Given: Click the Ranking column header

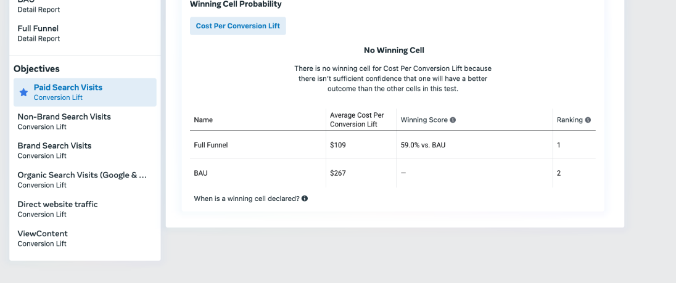Looking at the screenshot, I should [570, 120].
